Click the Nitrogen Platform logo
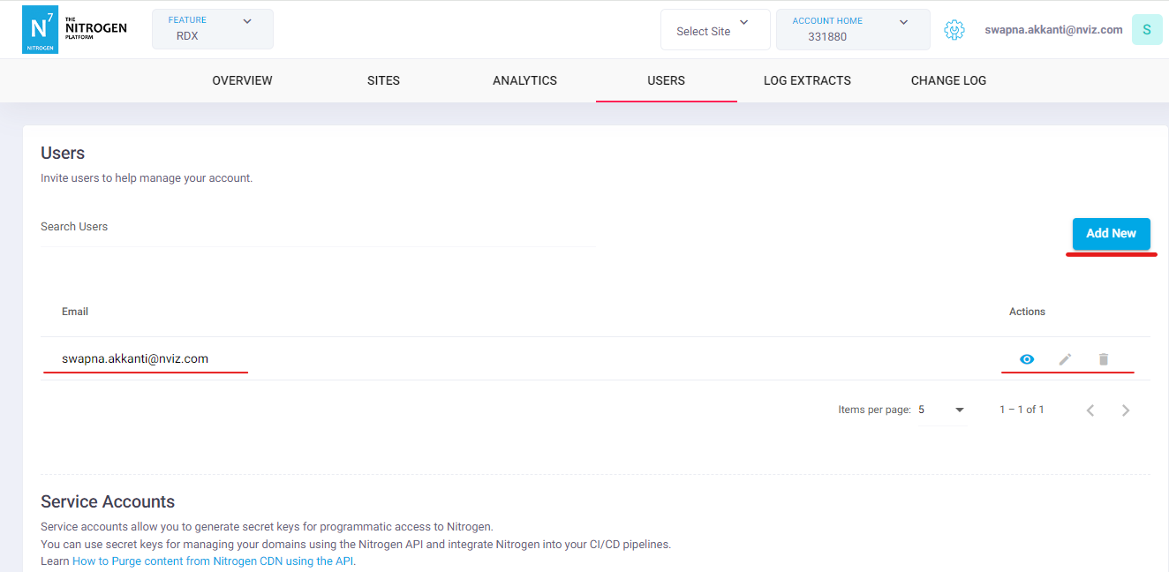 coord(74,29)
